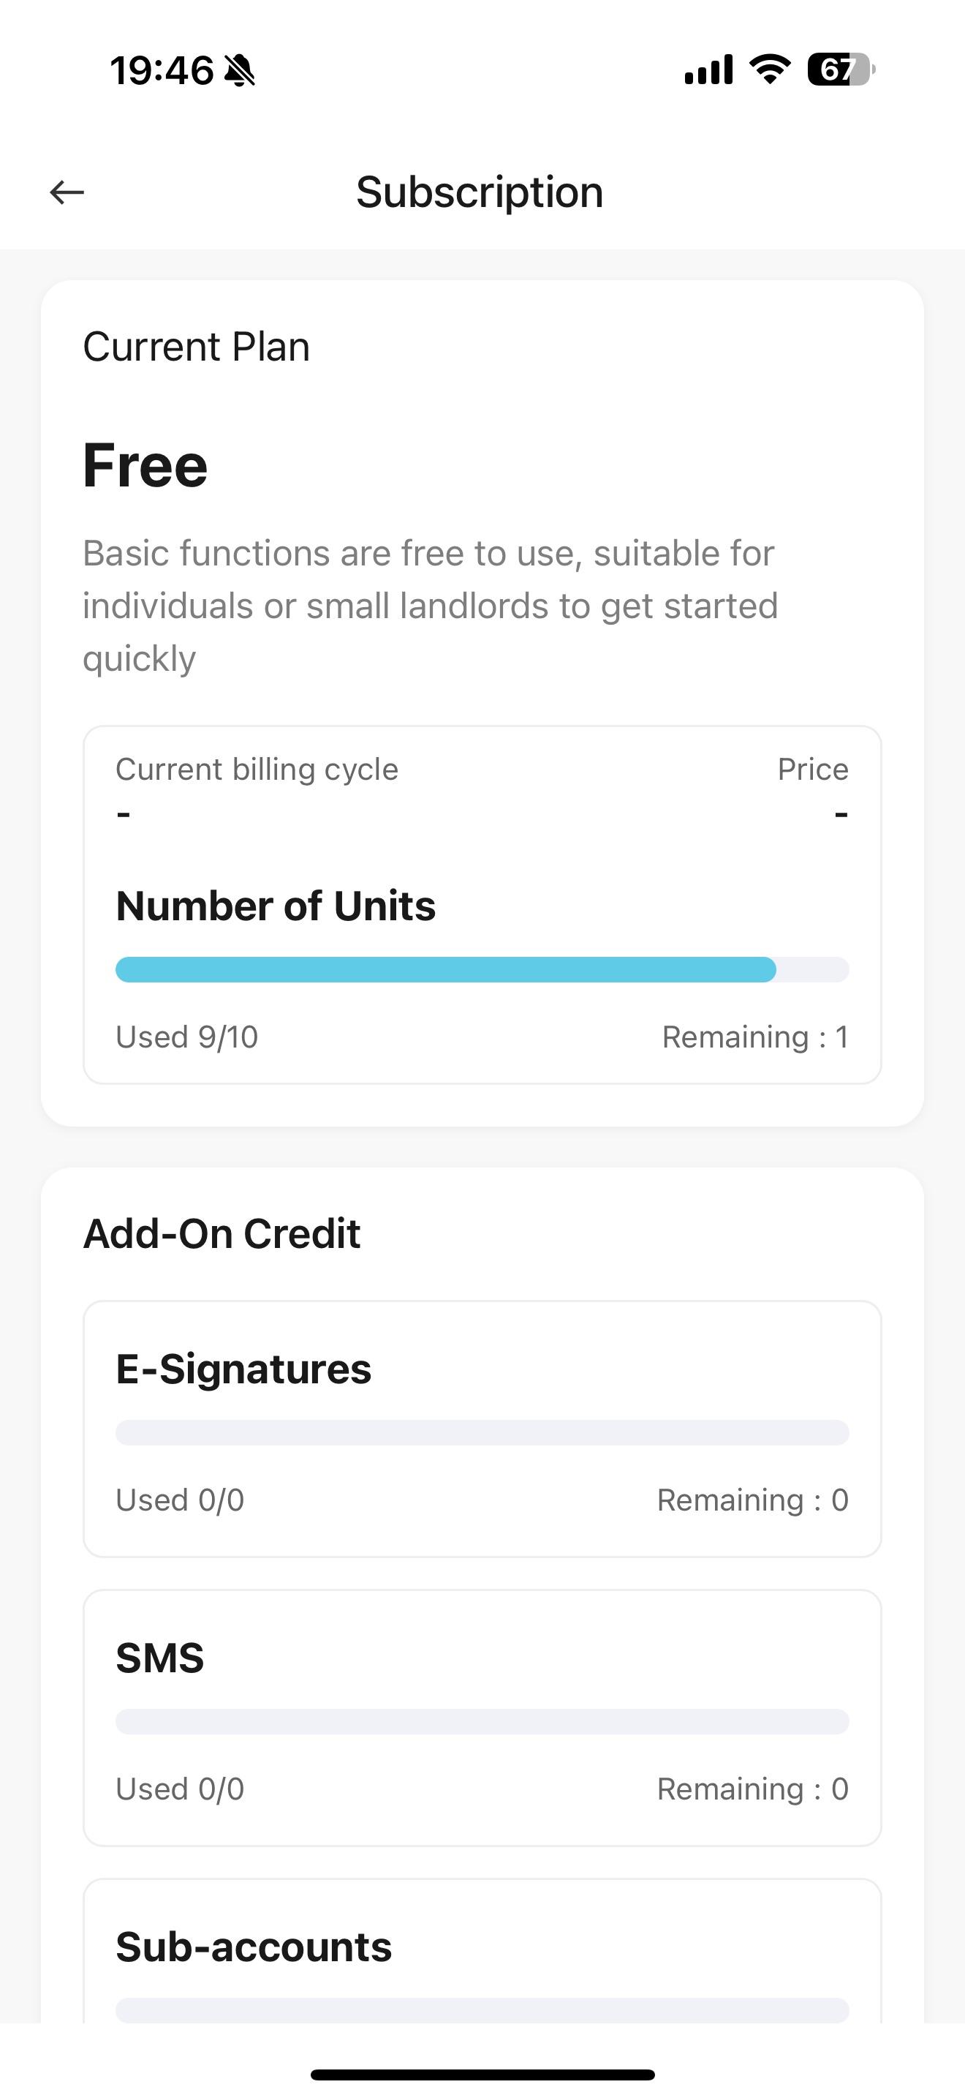Click the Sub-accounts usage bar
Image resolution: width=965 pixels, height=2098 pixels.
[x=482, y=2009]
